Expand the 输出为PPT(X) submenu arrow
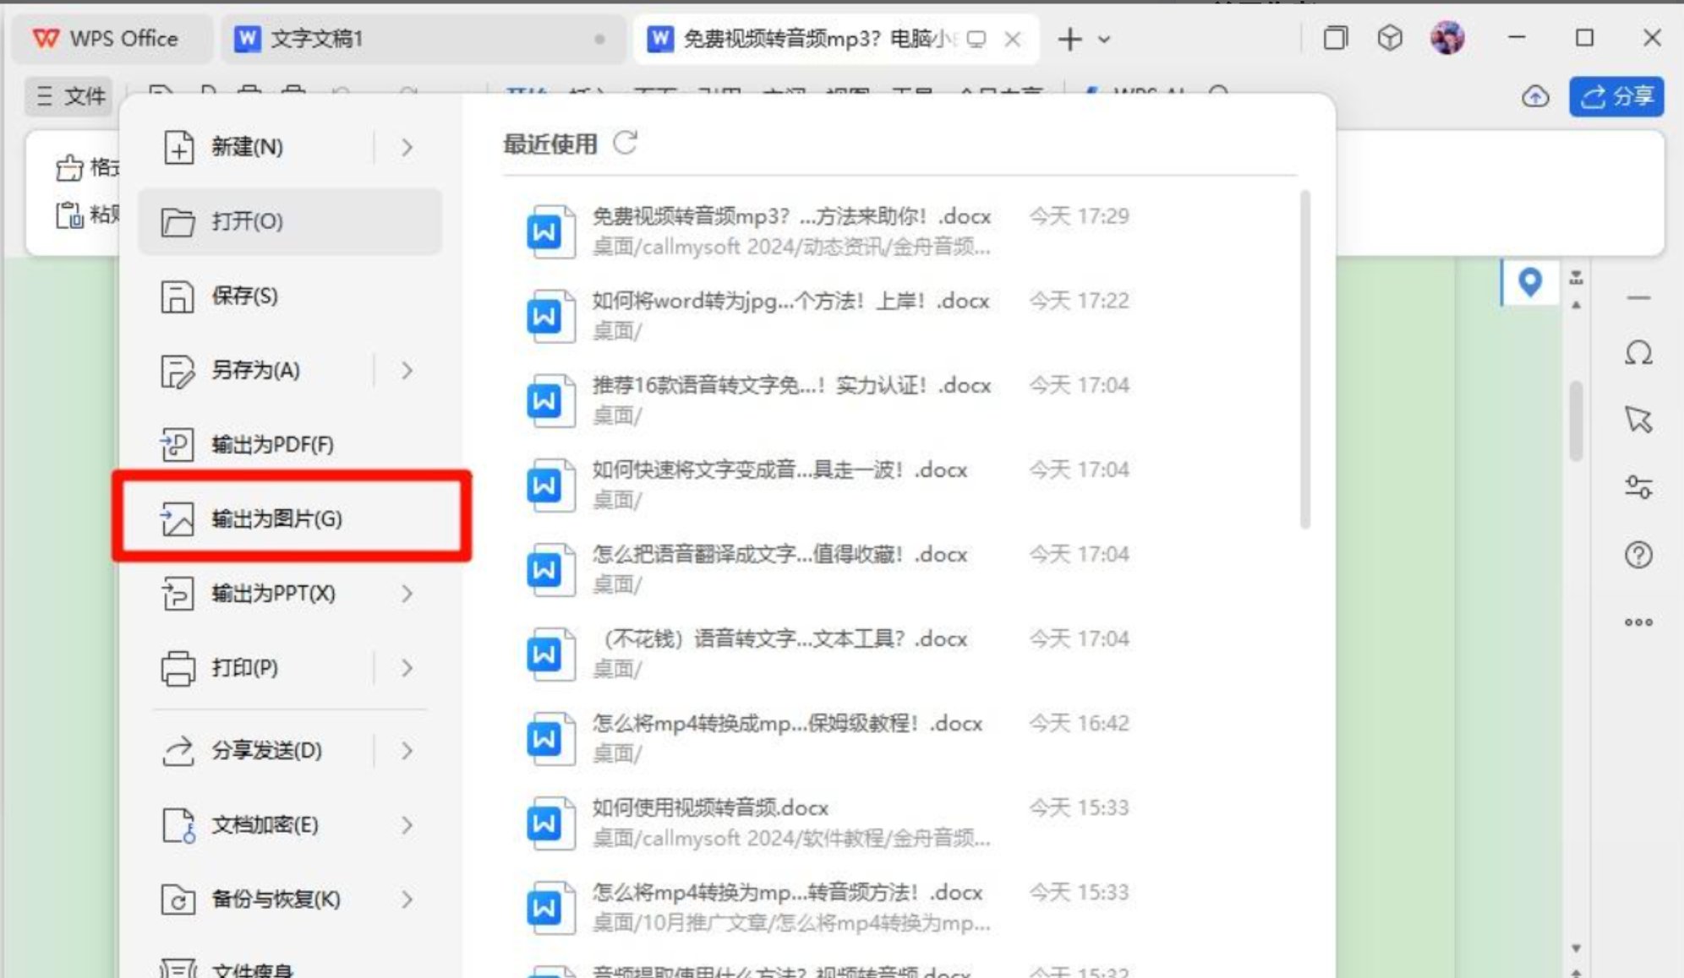Screen dimensions: 1684x978 (407, 594)
